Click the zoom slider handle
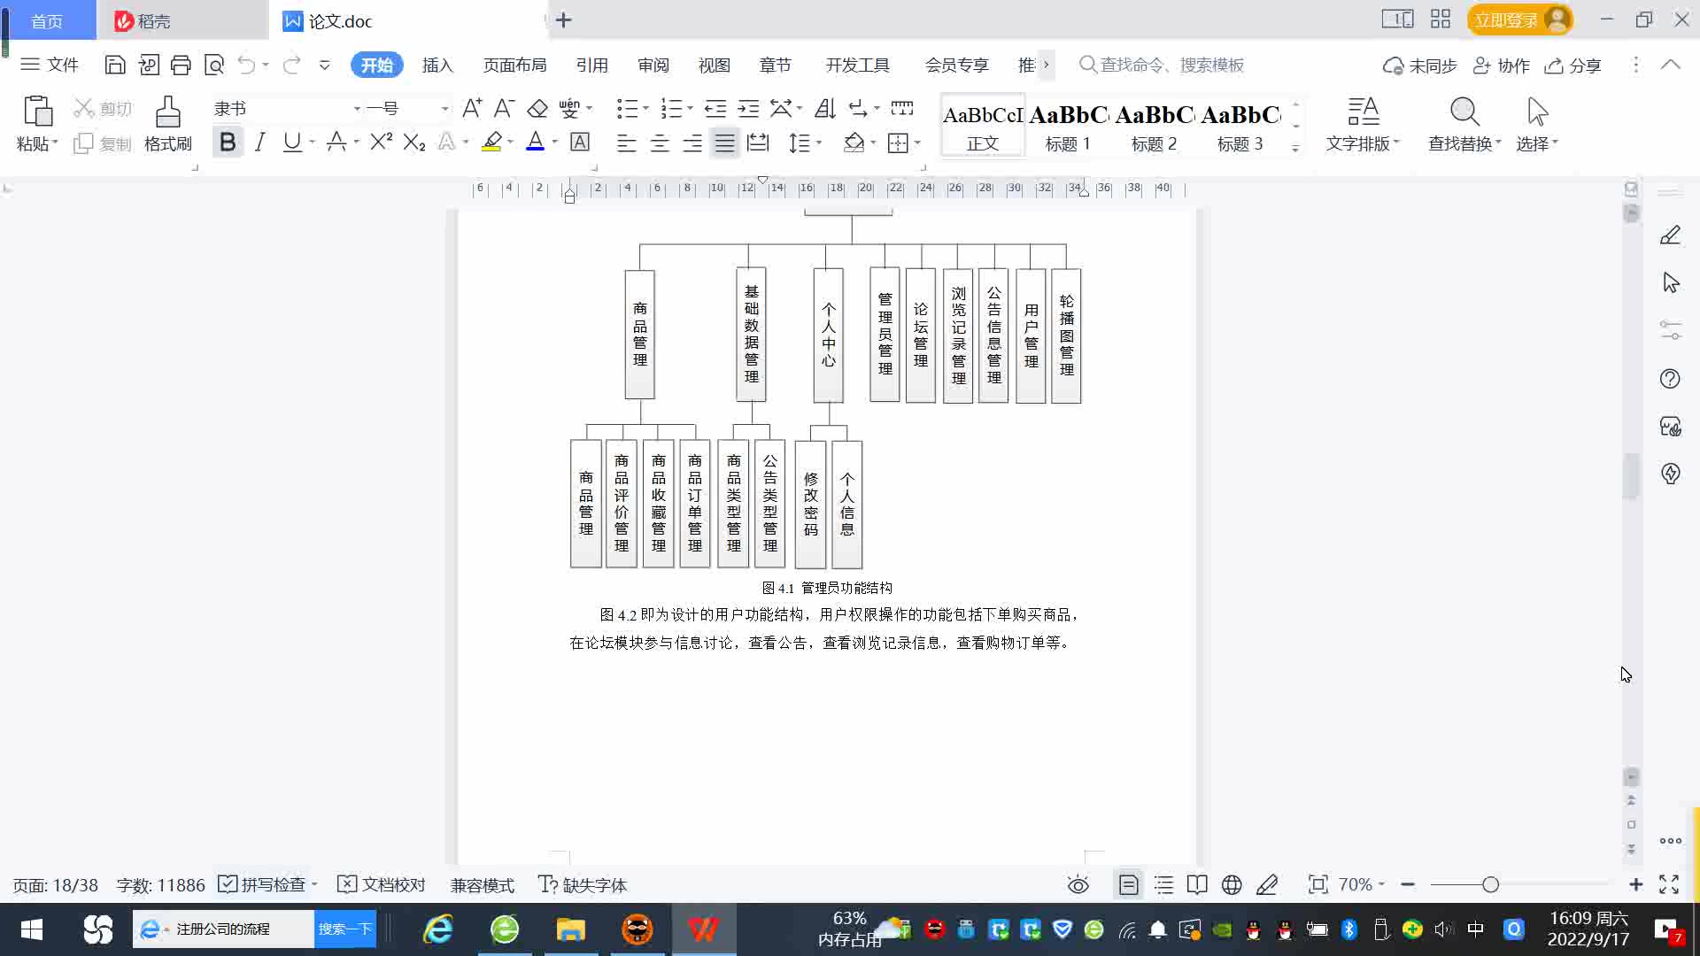The width and height of the screenshot is (1700, 956). click(x=1490, y=885)
